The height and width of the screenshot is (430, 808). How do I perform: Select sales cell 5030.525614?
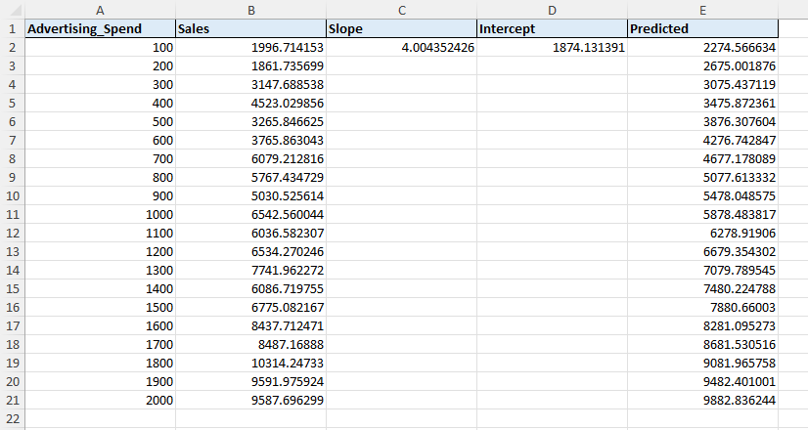[251, 195]
